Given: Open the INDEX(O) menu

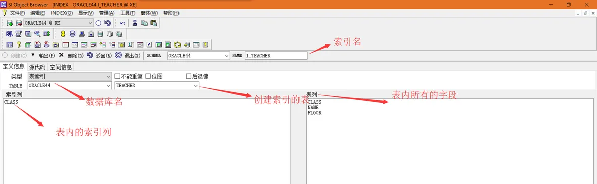Looking at the screenshot, I should 62,13.
